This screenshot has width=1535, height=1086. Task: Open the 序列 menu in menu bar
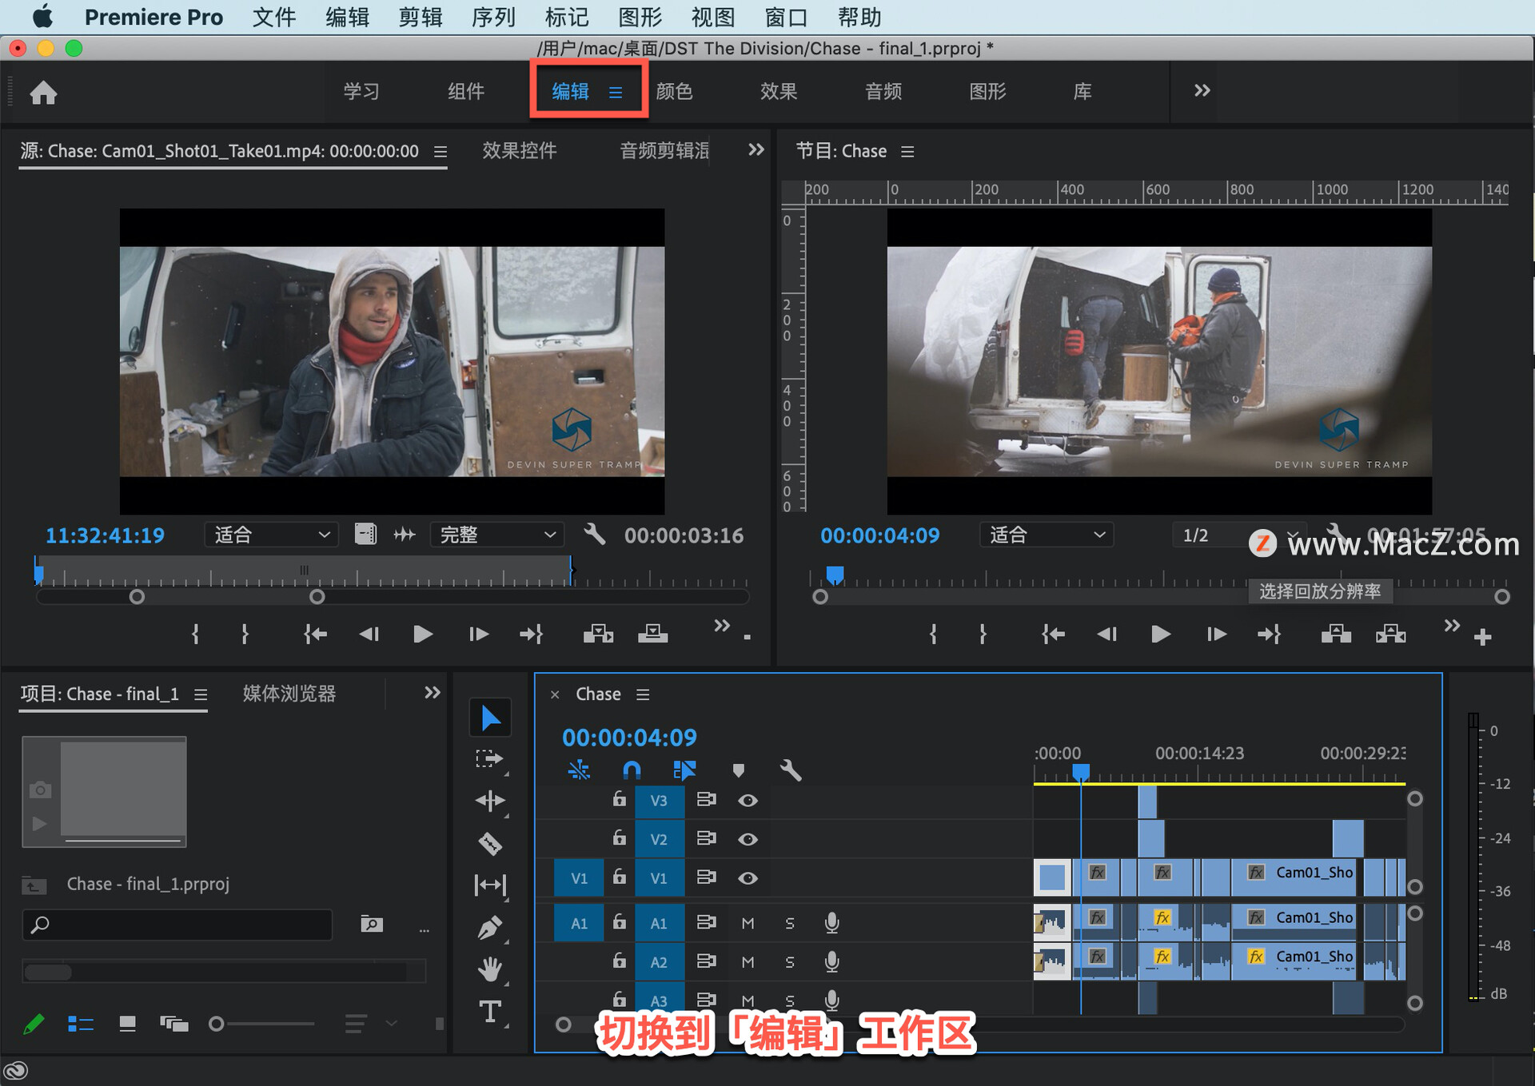point(493,17)
